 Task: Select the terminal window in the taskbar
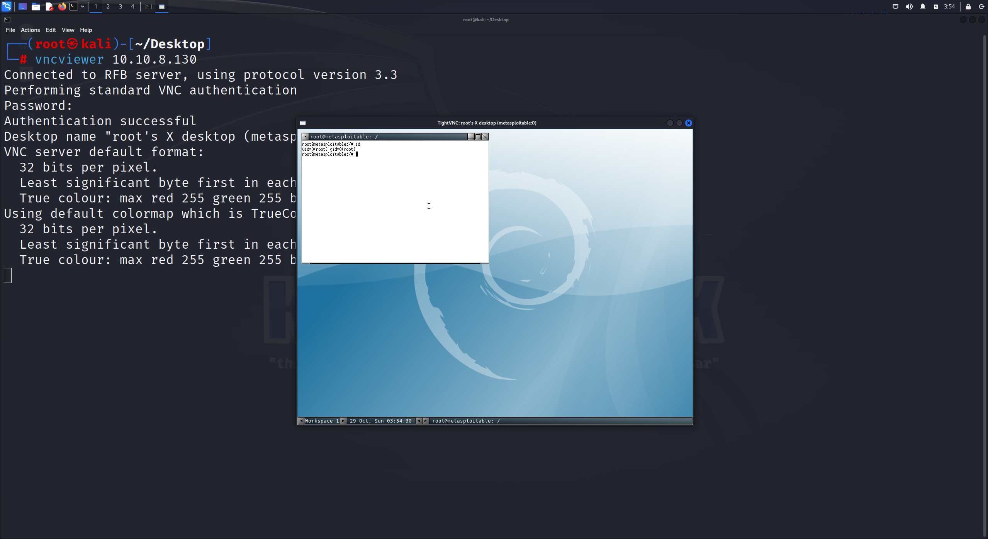click(x=149, y=7)
